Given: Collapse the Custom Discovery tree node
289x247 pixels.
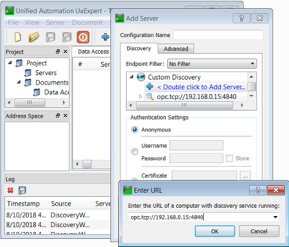Looking at the screenshot, I should point(132,77).
